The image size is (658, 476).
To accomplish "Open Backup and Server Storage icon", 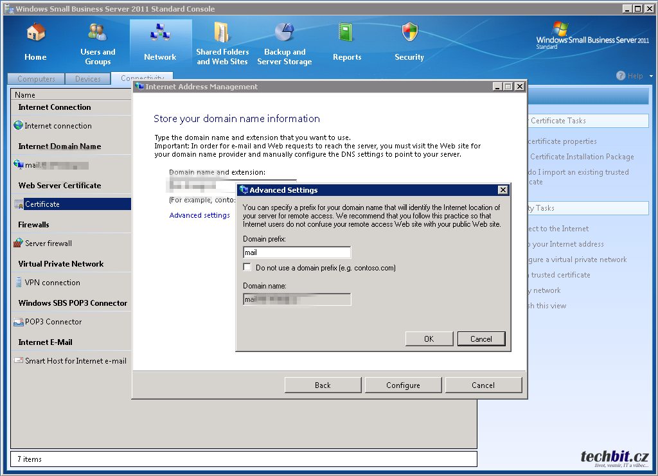I will pos(284,32).
